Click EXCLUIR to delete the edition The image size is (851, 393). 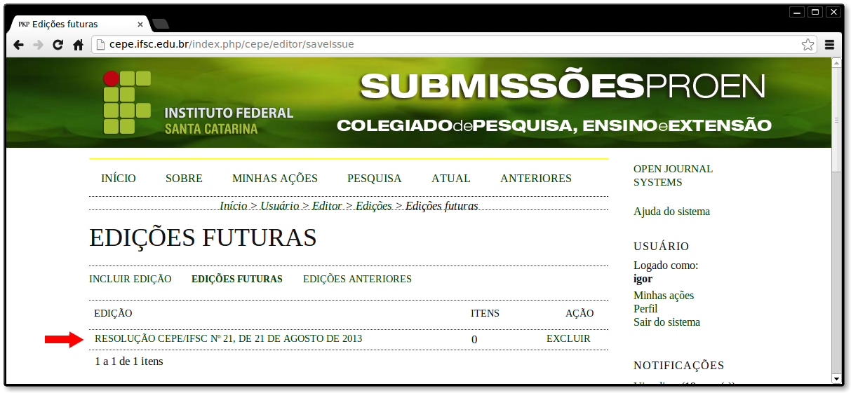[568, 339]
